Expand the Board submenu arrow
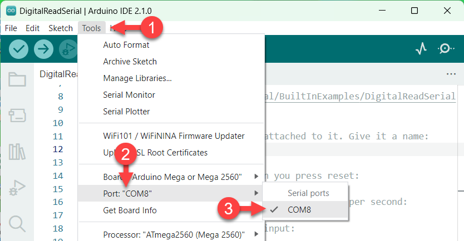The width and height of the screenshot is (464, 241). point(256,177)
